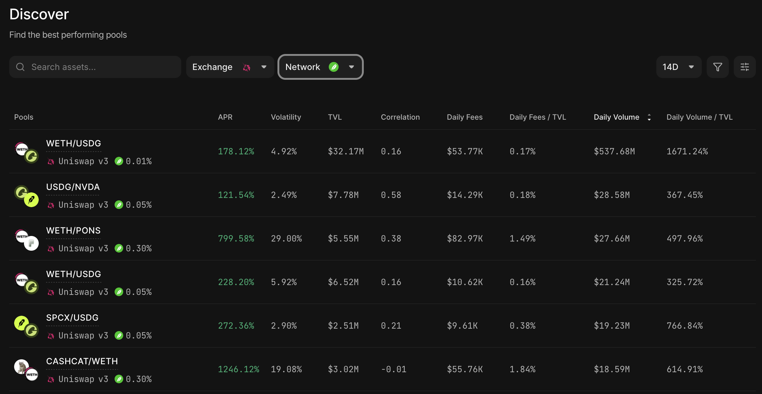Open the SPCX/USDG pool link
The height and width of the screenshot is (394, 762).
pos(73,318)
